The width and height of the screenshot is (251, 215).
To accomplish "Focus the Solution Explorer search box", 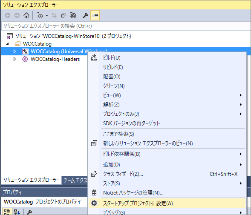I will click(126, 26).
